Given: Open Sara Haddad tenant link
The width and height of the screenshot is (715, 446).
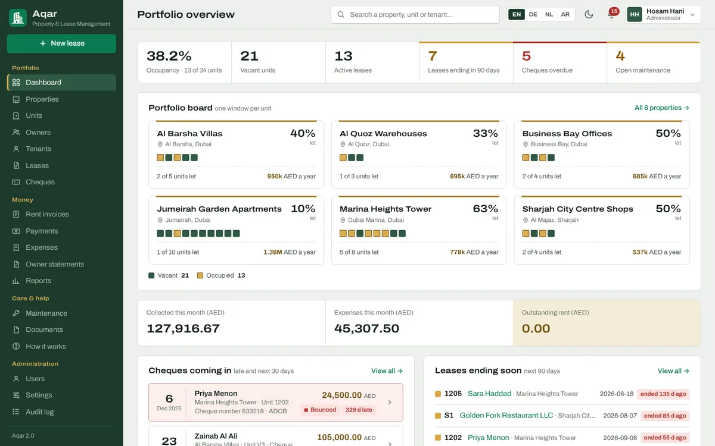Looking at the screenshot, I should point(490,394).
